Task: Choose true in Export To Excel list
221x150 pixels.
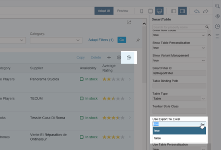Action: tap(179, 131)
